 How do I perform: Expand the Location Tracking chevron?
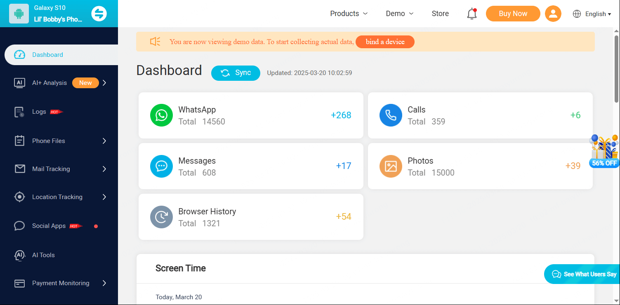click(104, 197)
